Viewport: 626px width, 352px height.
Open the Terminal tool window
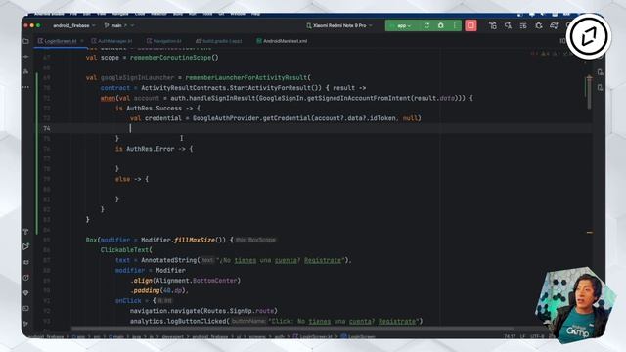coord(26,308)
